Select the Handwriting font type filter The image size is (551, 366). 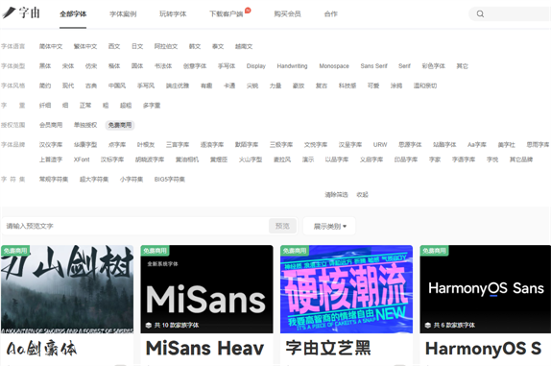tap(293, 66)
